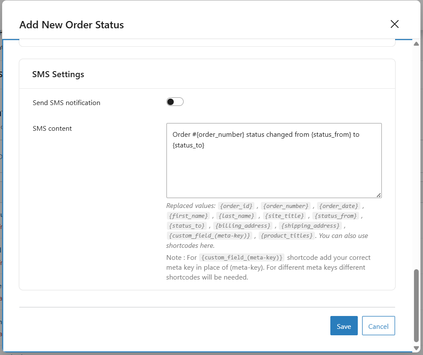Cancel adding the order status
The image size is (423, 355).
point(378,326)
